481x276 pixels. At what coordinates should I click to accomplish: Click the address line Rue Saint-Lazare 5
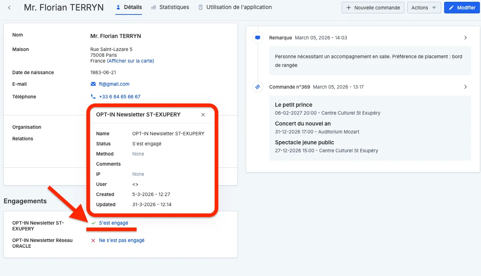pyautogui.click(x=111, y=49)
